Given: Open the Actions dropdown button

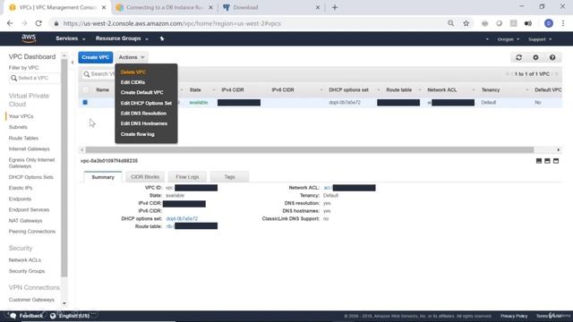Looking at the screenshot, I should 132,57.
